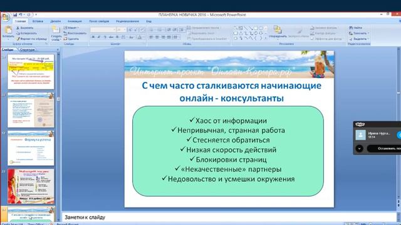
Task: Click Skype stop sharing (Остановить) button
Action: [x=384, y=148]
